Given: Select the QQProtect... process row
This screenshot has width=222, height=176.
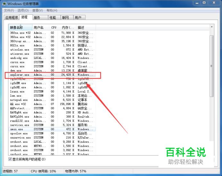Looking at the screenshot, I should point(52,108).
